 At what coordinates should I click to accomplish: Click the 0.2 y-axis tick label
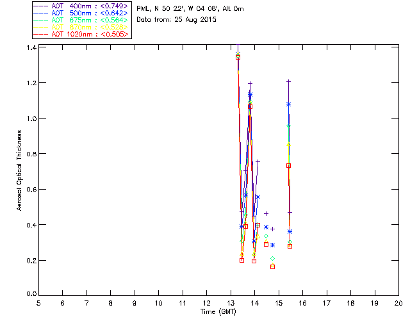(31, 261)
